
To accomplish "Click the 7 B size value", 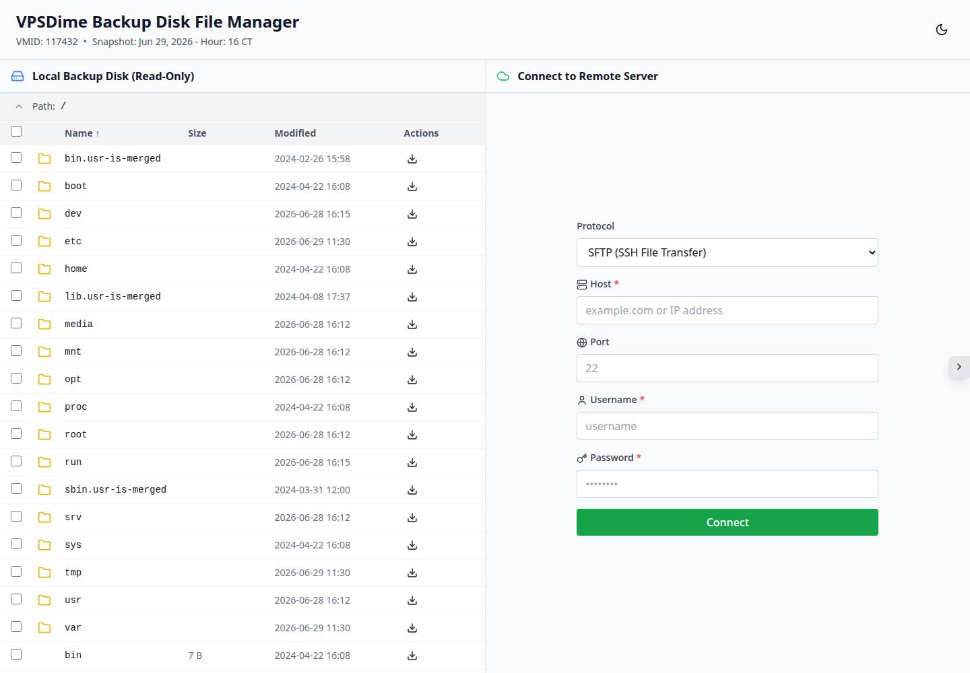I will pyautogui.click(x=195, y=656).
